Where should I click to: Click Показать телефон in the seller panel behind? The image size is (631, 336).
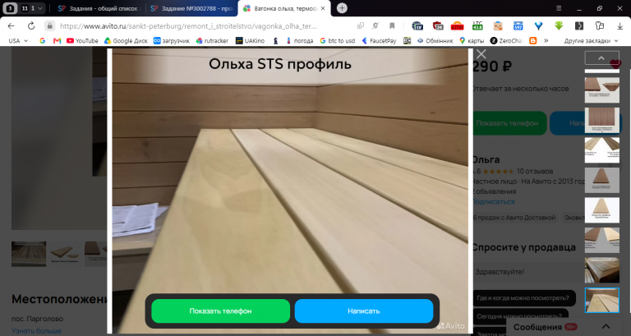509,123
